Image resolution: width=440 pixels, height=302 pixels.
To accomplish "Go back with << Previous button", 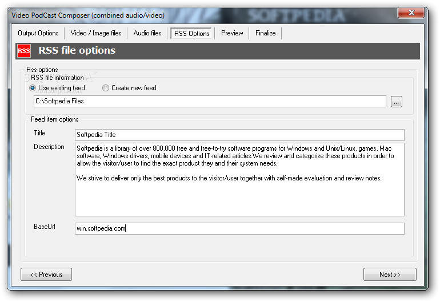I will (46, 274).
